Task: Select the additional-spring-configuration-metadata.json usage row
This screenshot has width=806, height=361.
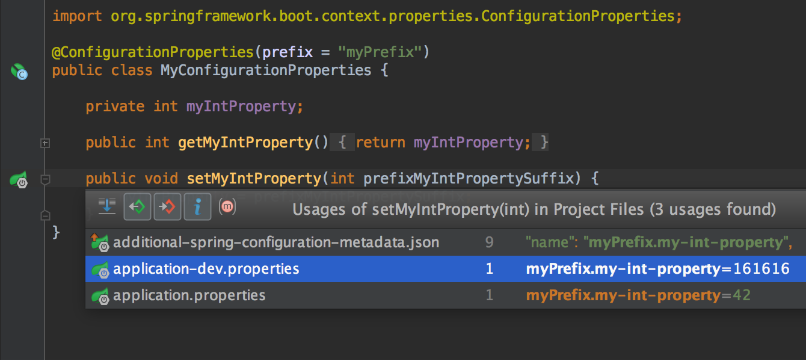Action: click(x=446, y=242)
